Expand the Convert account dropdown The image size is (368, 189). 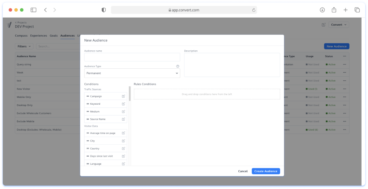[339, 25]
